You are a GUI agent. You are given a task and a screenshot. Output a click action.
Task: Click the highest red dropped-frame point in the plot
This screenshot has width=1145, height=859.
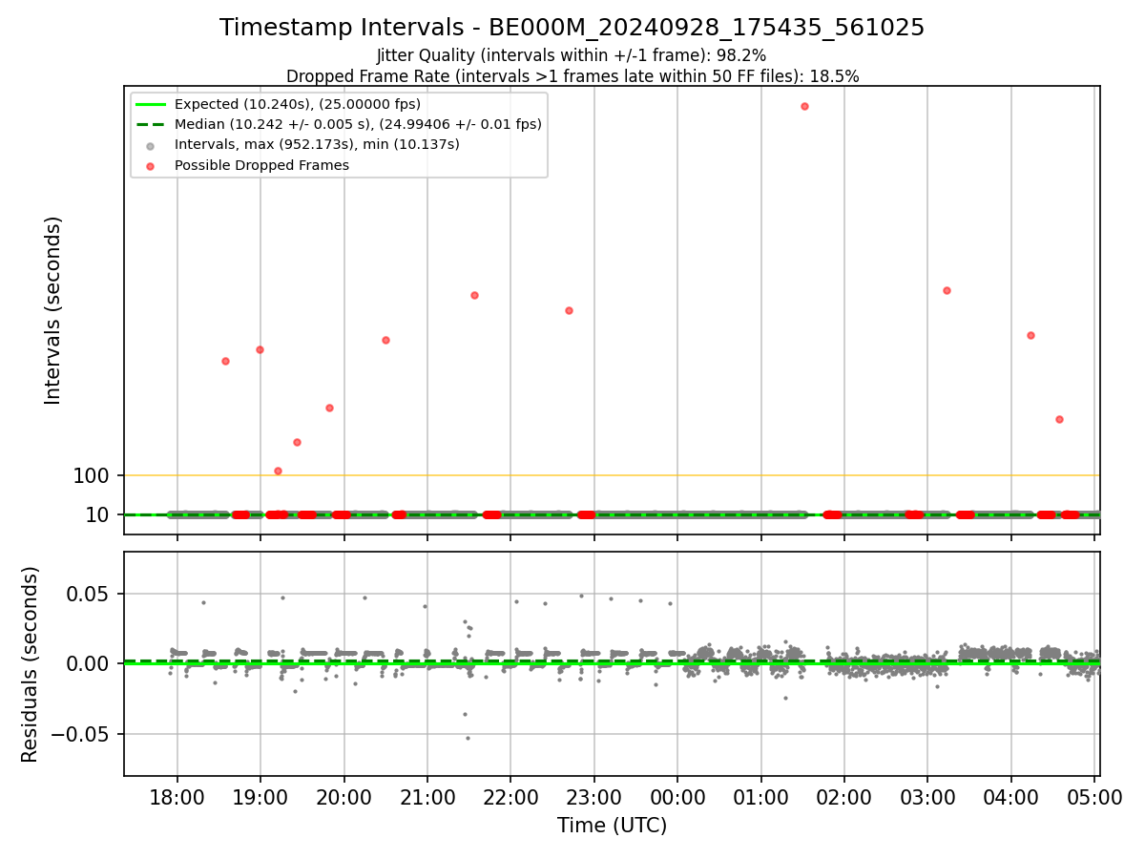coord(804,106)
